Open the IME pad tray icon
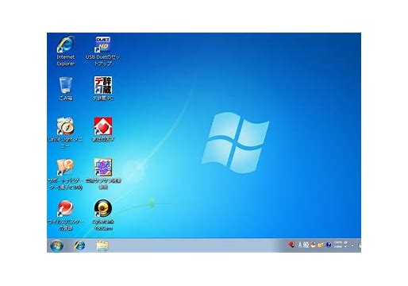The image size is (408, 286). tap(313, 245)
